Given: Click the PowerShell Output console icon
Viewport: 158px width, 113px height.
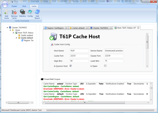Looking at the screenshot, I should point(42,79).
